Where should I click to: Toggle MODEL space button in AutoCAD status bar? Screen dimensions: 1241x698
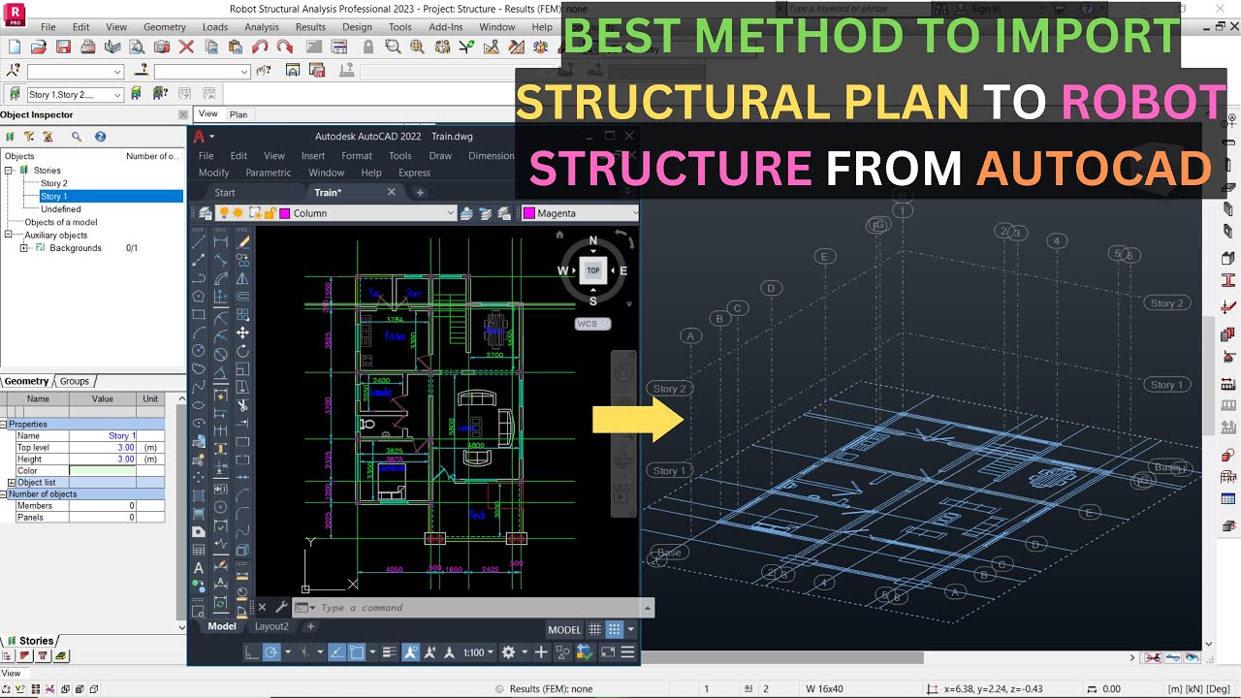click(x=564, y=630)
